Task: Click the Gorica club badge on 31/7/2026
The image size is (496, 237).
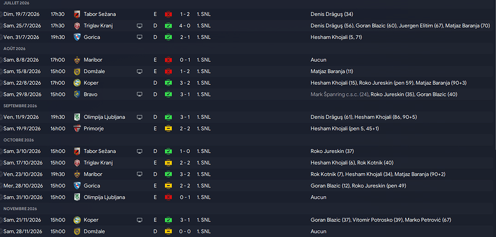Action: click(x=77, y=37)
